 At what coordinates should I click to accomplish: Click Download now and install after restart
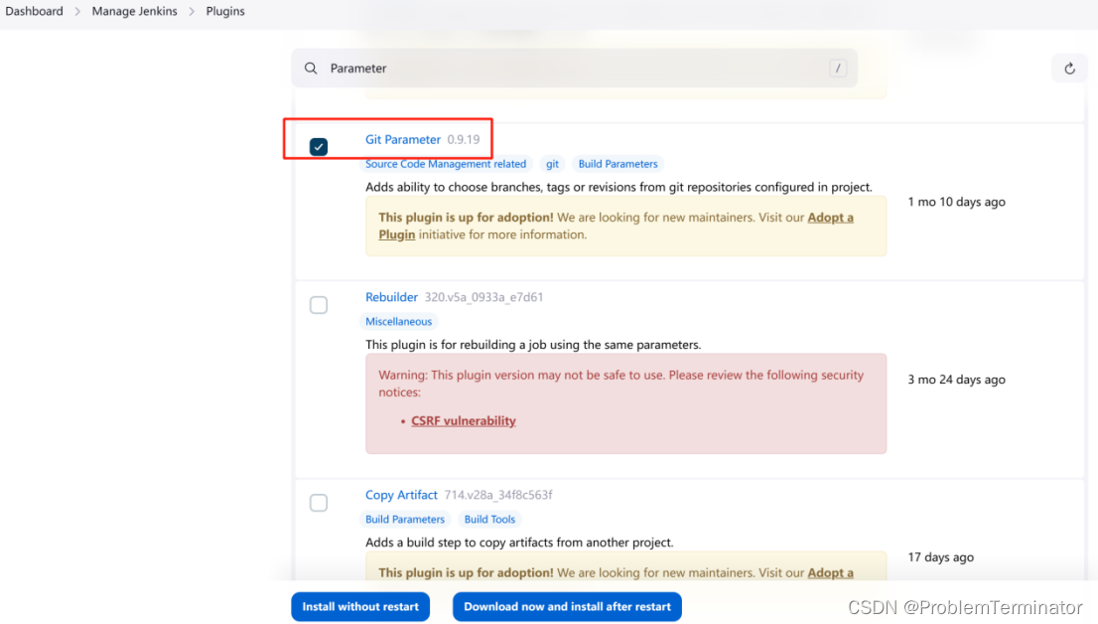[x=567, y=607]
